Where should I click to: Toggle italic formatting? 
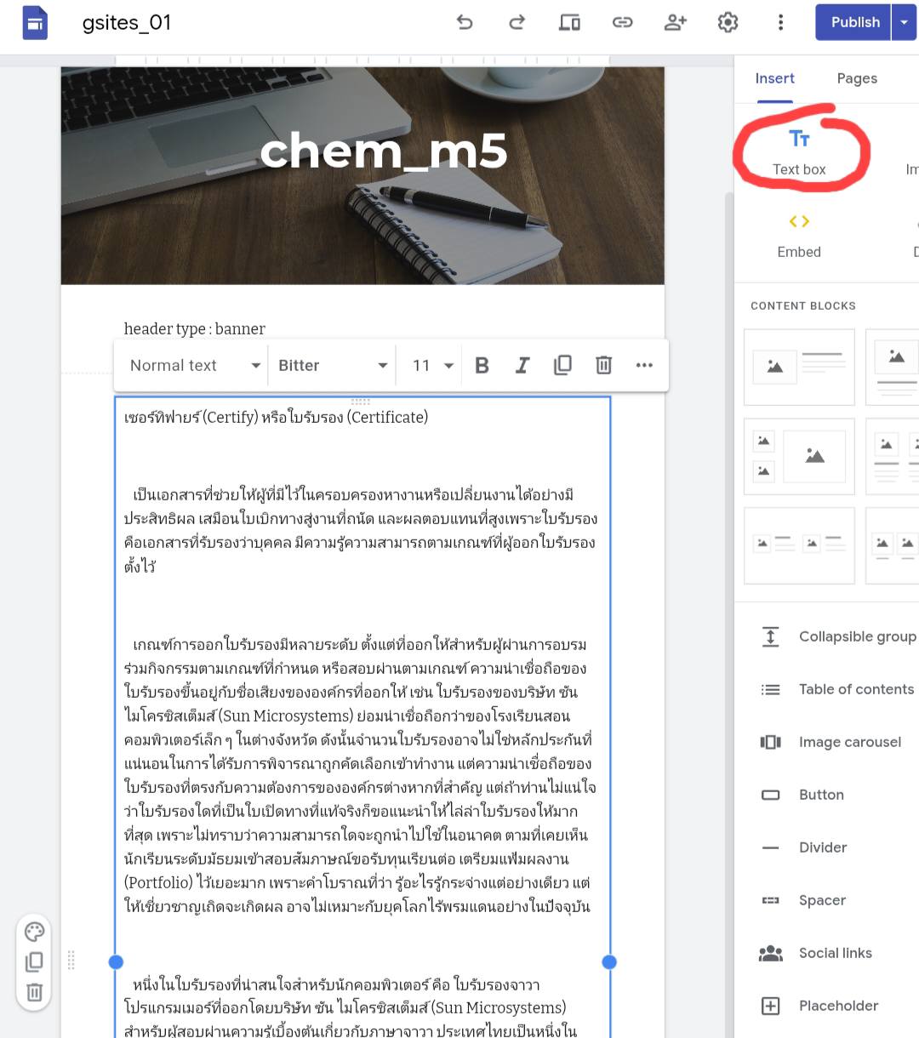(522, 365)
